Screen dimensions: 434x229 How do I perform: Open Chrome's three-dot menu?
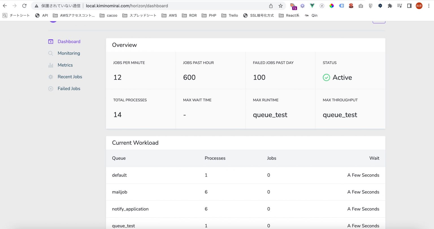pos(429,6)
